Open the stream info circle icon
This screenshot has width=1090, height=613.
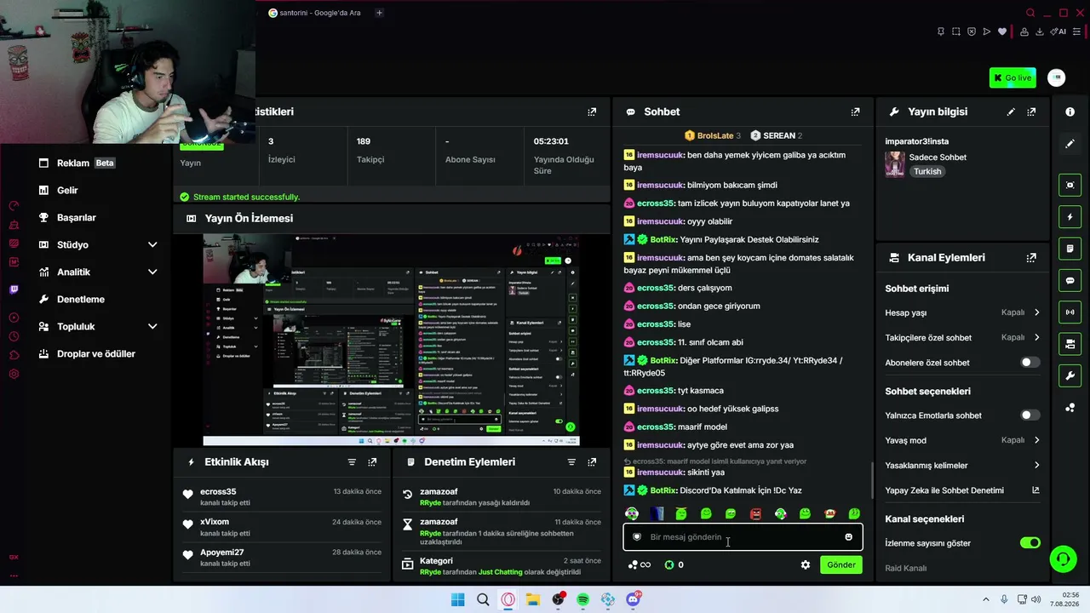[x=1070, y=112]
